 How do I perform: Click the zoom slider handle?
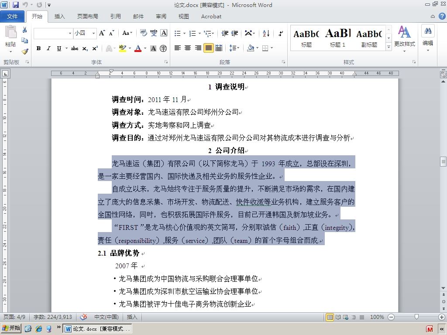pyautogui.click(x=416, y=317)
